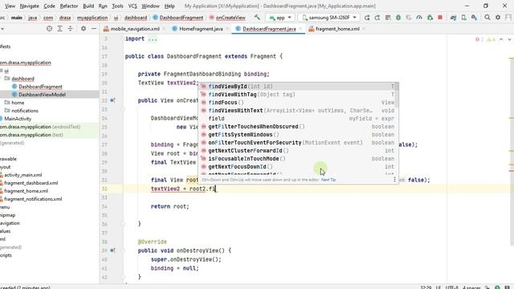The image size is (514, 289).
Task: Collapse onCreateView method fold marker
Action: click(123, 109)
